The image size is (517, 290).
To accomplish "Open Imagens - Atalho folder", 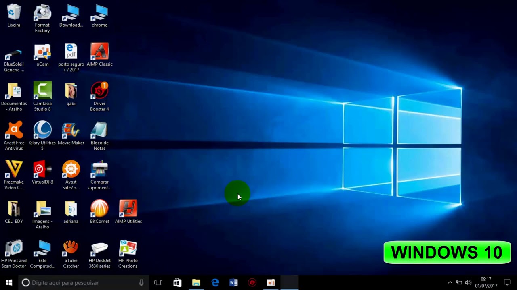I will click(x=42, y=215).
